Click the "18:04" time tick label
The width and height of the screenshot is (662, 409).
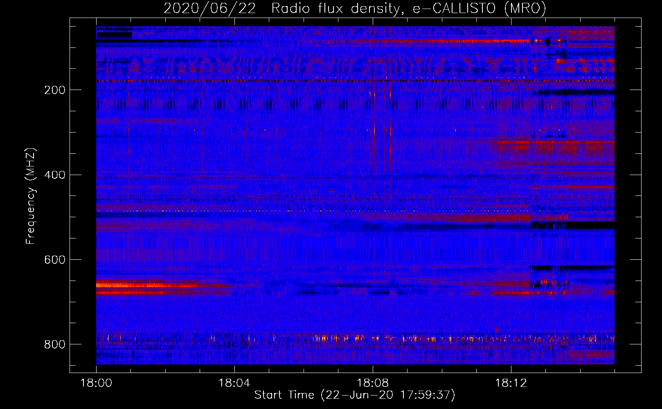(x=234, y=383)
